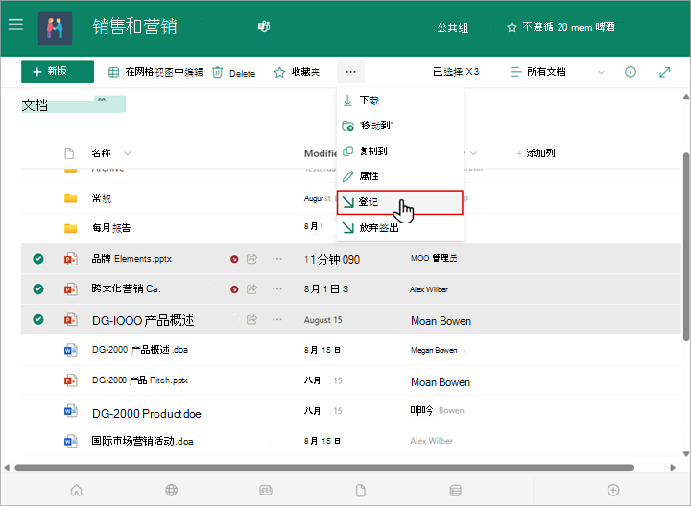Click the Delete toolbar button
This screenshot has width=691, height=506.
(x=234, y=73)
